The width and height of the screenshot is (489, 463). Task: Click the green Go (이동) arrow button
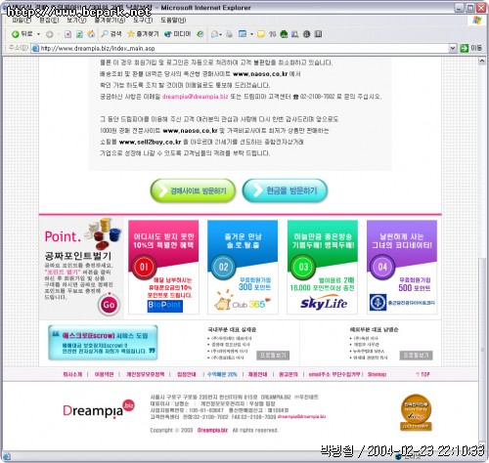point(470,48)
